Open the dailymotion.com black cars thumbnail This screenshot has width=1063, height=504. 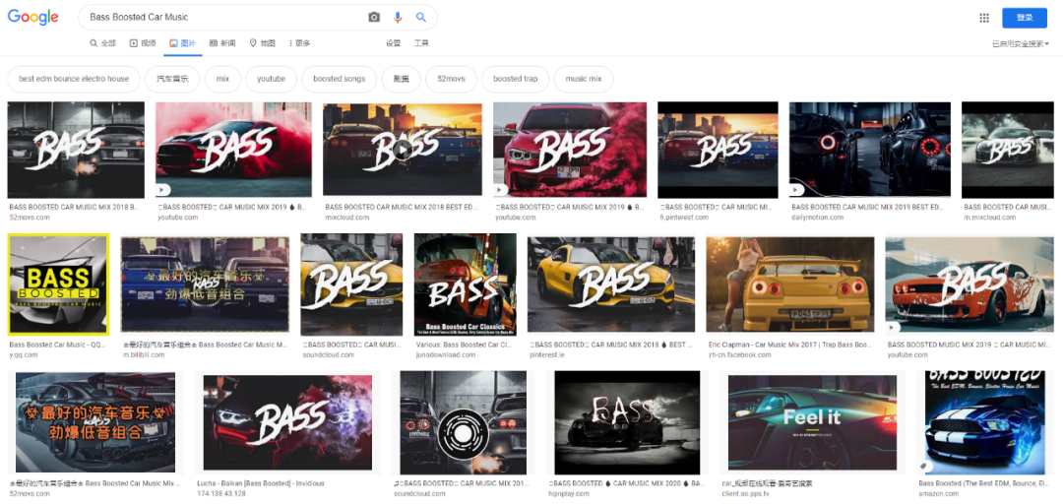coord(870,150)
